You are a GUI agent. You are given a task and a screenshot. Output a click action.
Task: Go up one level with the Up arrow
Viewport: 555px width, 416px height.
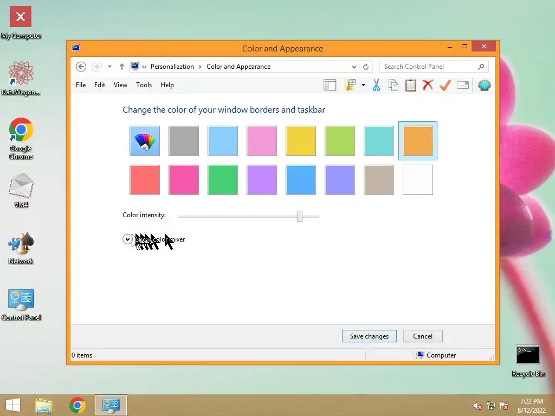pyautogui.click(x=122, y=67)
